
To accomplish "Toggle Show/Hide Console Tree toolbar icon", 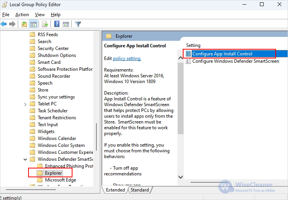I will [x=34, y=24].
